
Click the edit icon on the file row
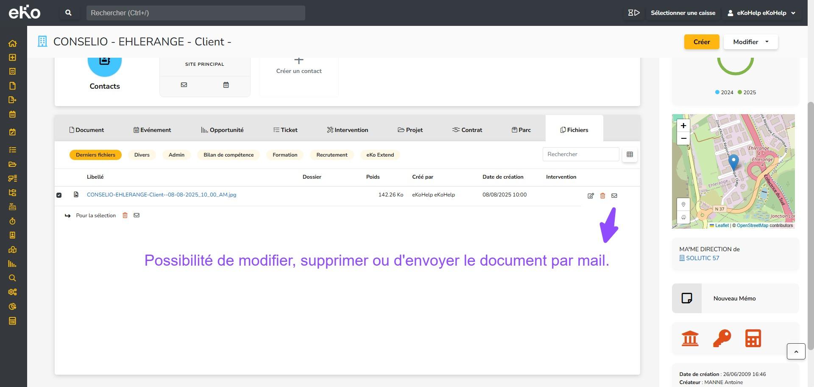[x=591, y=196]
